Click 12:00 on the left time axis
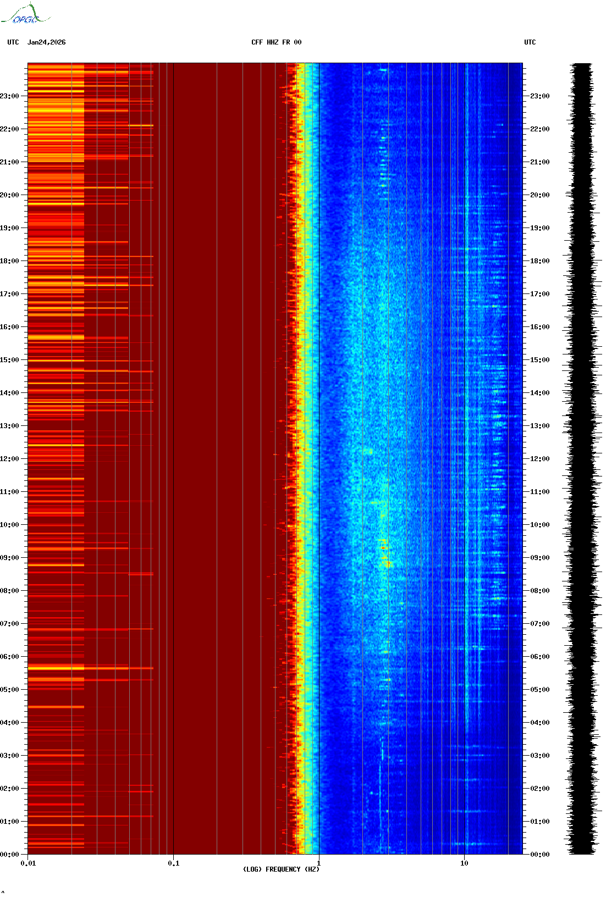606x898 pixels. tap(9, 459)
